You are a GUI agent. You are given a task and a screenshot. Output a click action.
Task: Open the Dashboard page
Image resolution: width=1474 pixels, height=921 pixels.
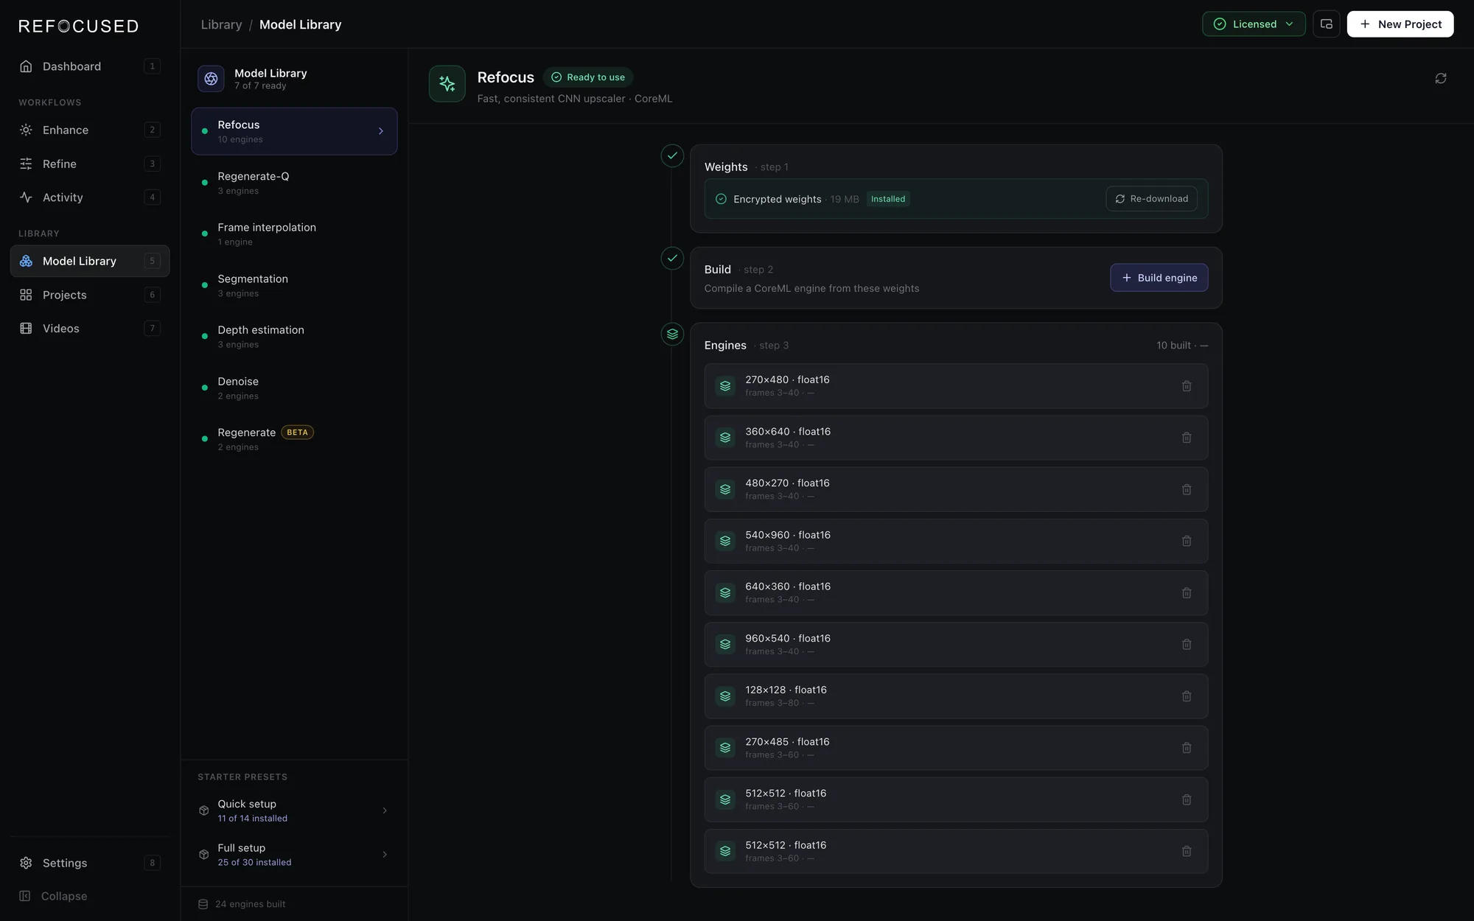(x=90, y=66)
